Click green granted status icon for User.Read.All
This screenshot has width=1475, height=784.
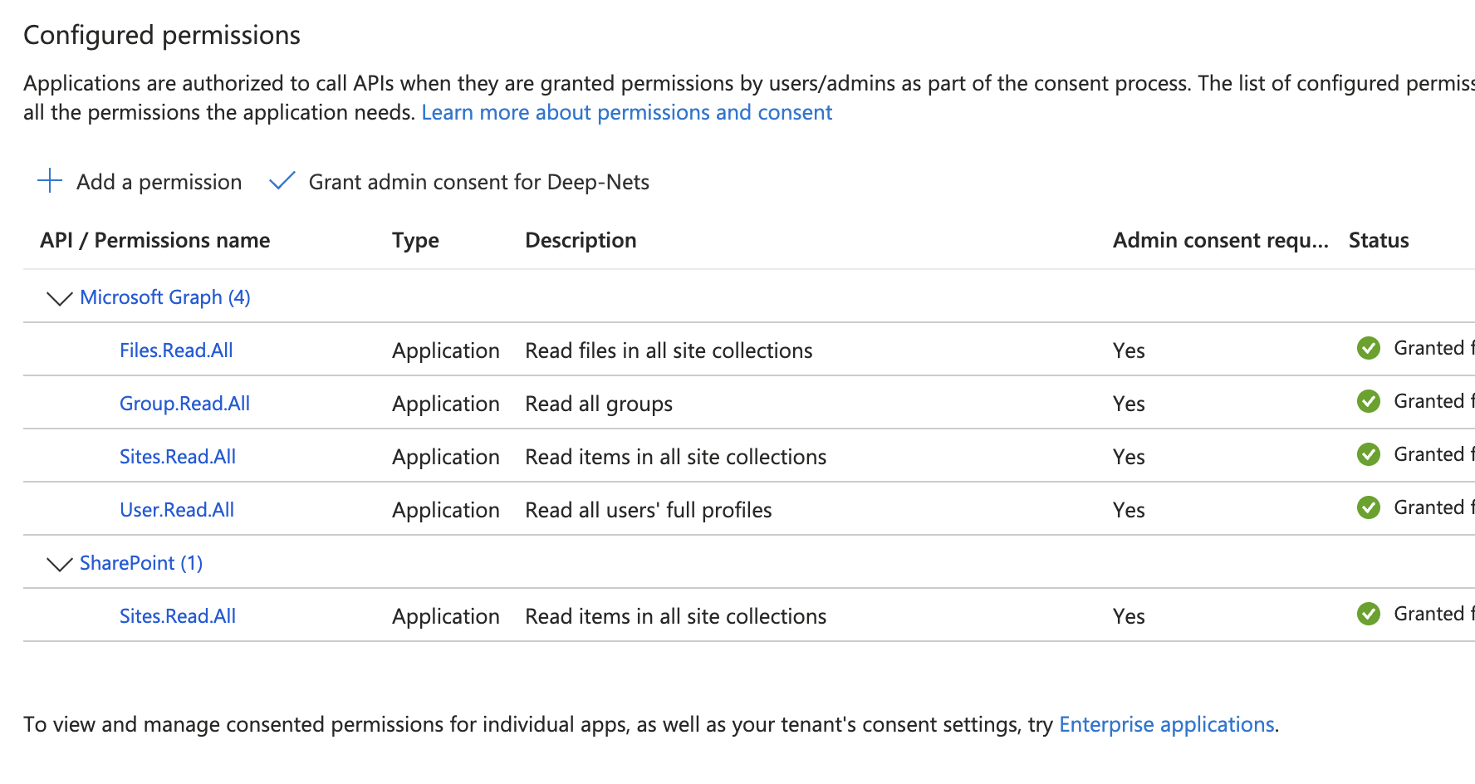(1368, 507)
